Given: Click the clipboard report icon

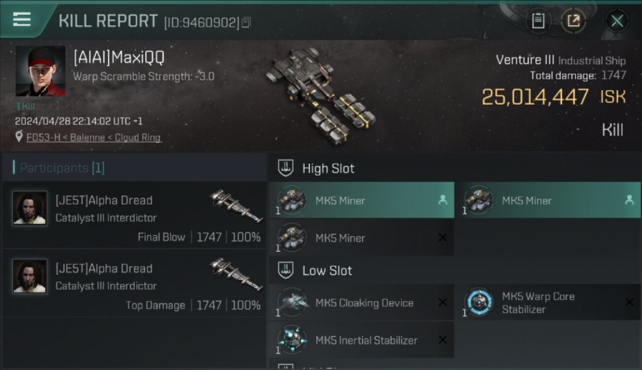Looking at the screenshot, I should (x=538, y=21).
